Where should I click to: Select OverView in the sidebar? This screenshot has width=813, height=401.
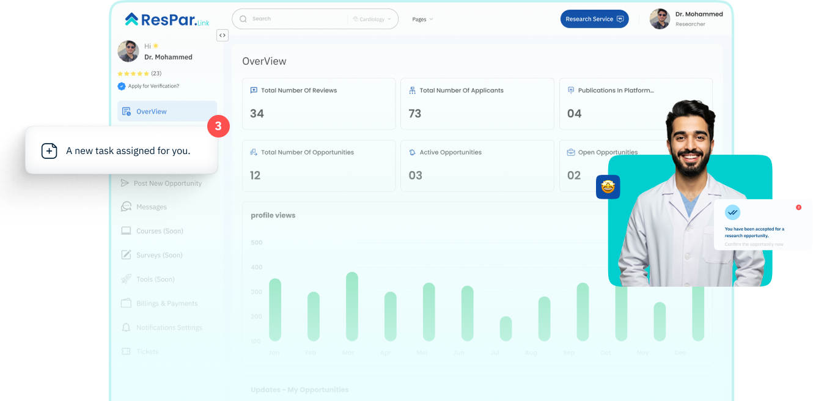pos(151,111)
